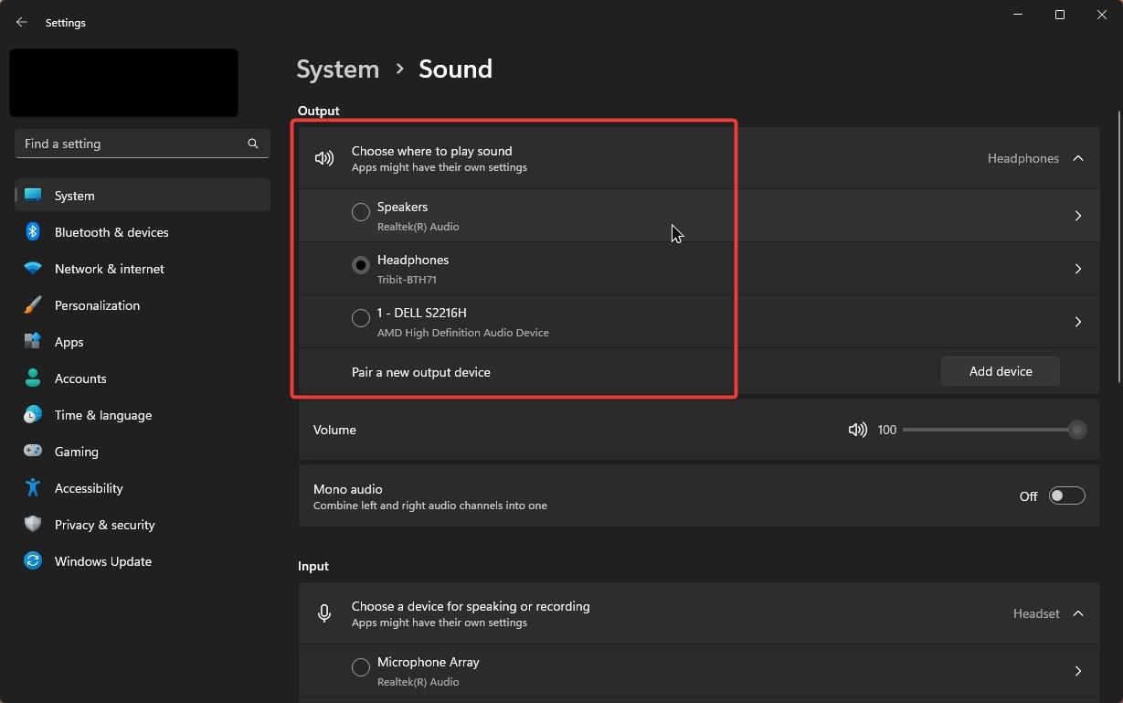Select Microphone Array for recording
This screenshot has height=703, width=1123.
click(360, 666)
